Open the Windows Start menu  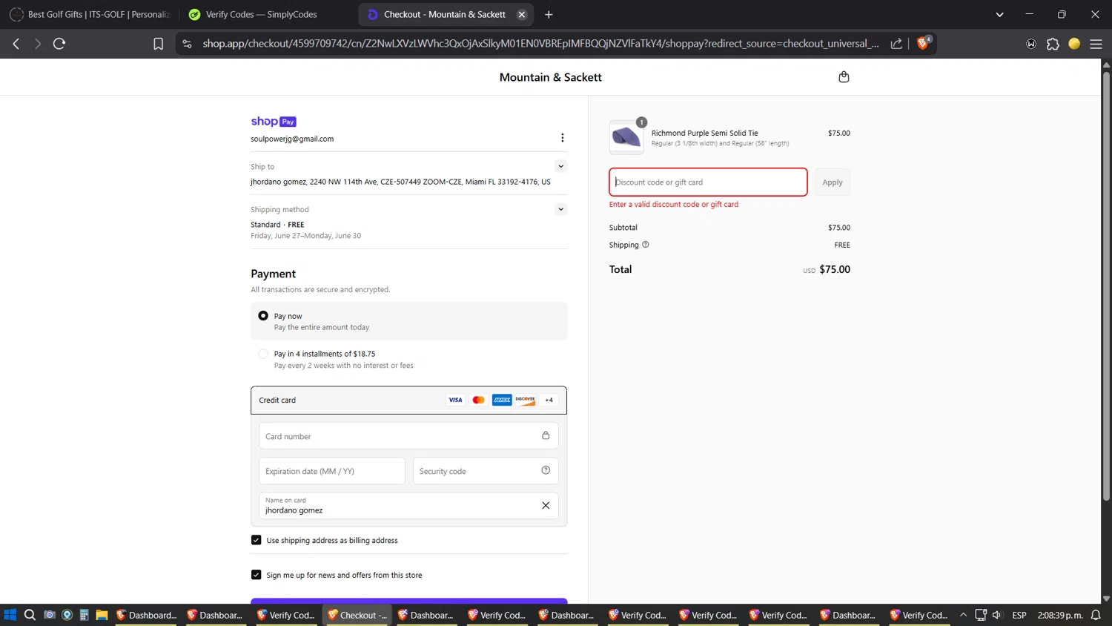(x=10, y=615)
